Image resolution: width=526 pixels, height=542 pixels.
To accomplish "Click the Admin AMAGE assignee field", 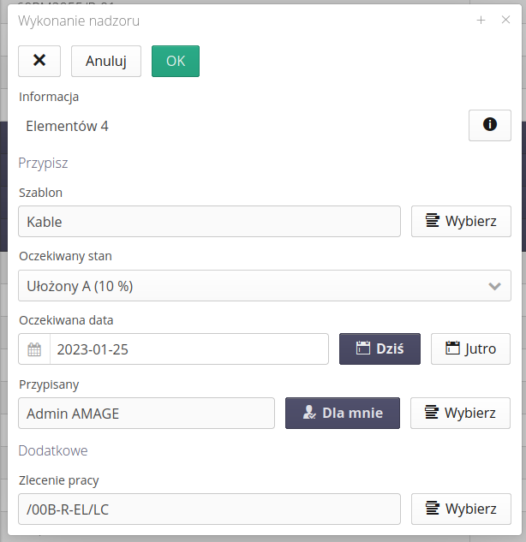I will pyautogui.click(x=146, y=413).
